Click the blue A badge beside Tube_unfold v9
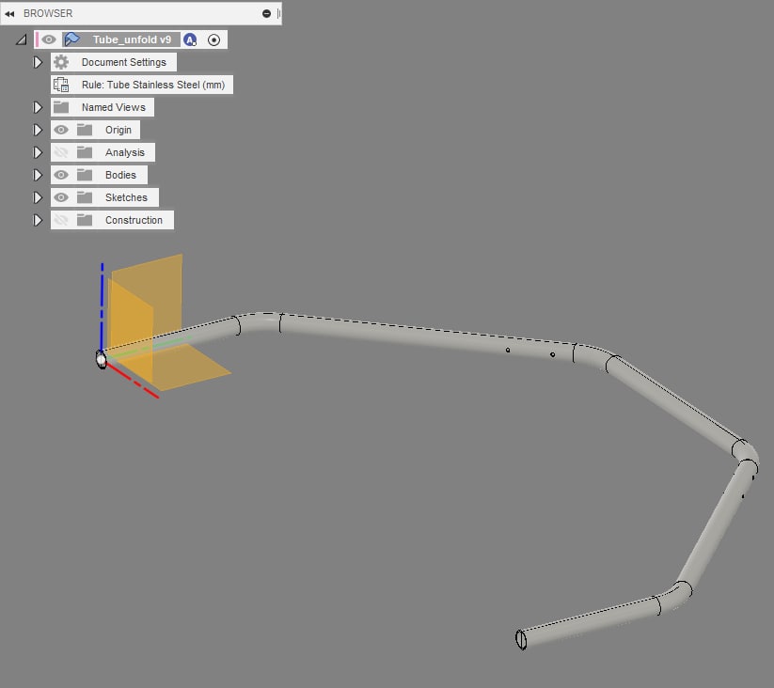774x688 pixels. point(190,40)
